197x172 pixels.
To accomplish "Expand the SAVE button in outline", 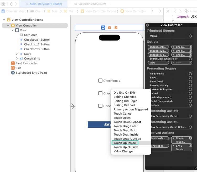I will tap(17, 54).
